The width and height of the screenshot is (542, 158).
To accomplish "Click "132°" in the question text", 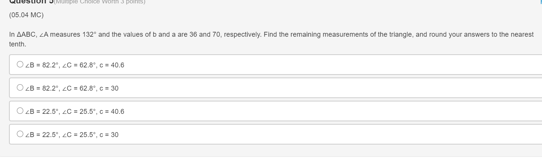I will [89, 34].
